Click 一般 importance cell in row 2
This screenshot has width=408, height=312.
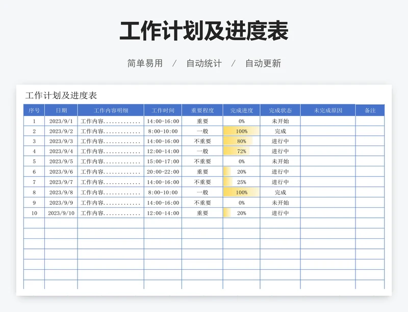pos(202,131)
